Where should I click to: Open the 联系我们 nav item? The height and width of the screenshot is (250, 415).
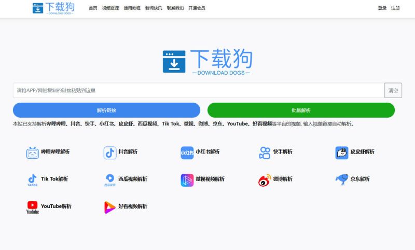tap(175, 8)
